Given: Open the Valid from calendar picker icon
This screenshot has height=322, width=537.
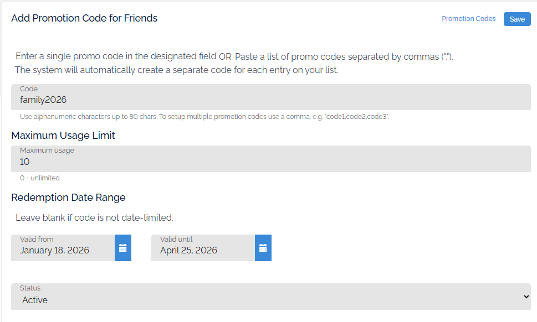Looking at the screenshot, I should [122, 248].
